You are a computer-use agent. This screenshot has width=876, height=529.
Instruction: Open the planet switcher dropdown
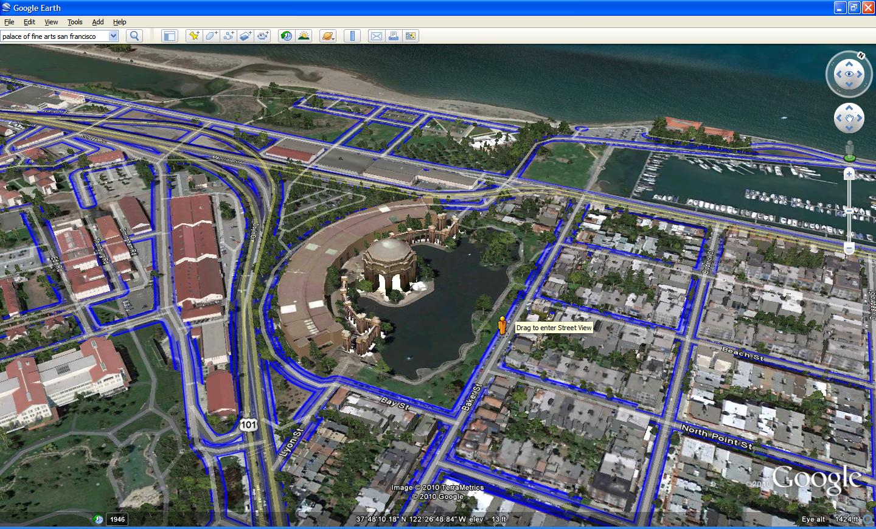[328, 35]
